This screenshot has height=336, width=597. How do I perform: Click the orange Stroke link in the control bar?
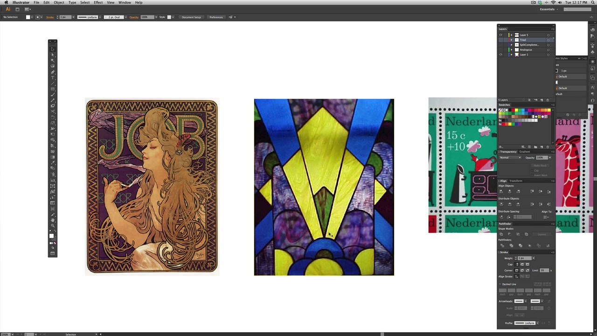(x=50, y=17)
